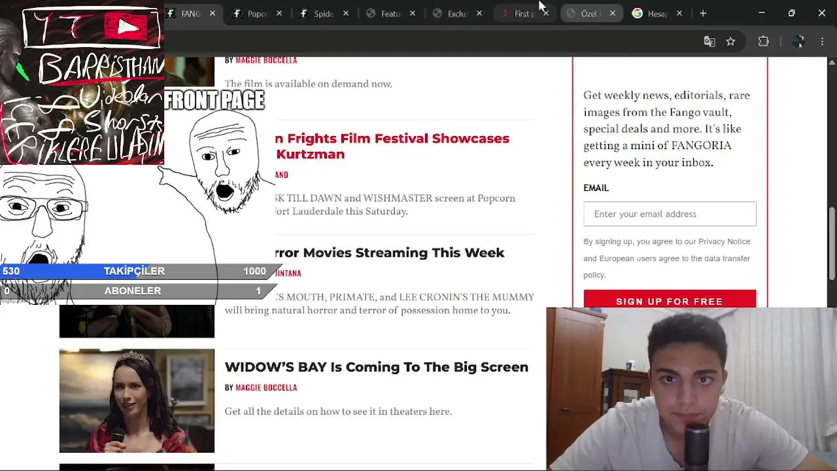The width and height of the screenshot is (837, 471).
Task: Open the translate page icon
Action: 709,42
